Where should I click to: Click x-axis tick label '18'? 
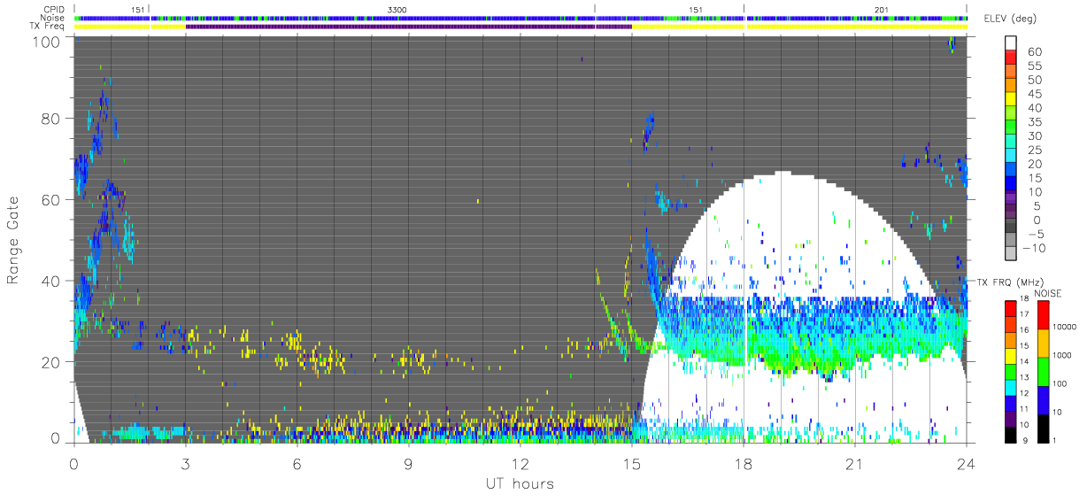click(x=744, y=463)
